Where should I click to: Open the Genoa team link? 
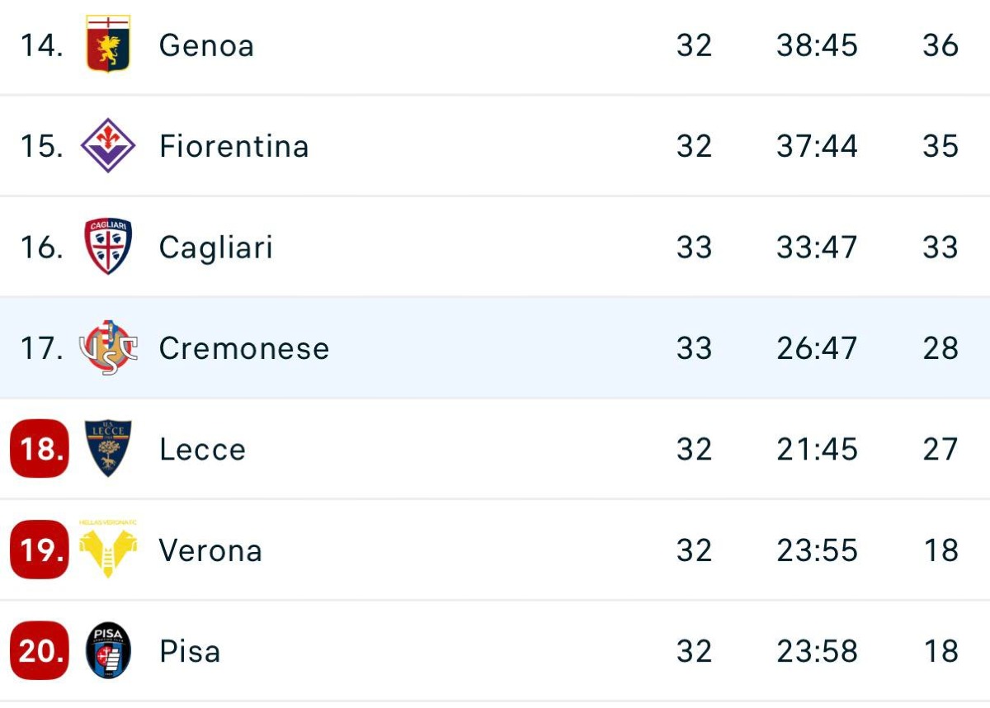coord(206,45)
